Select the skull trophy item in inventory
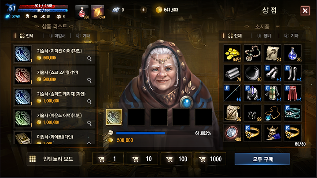 (x=273, y=133)
